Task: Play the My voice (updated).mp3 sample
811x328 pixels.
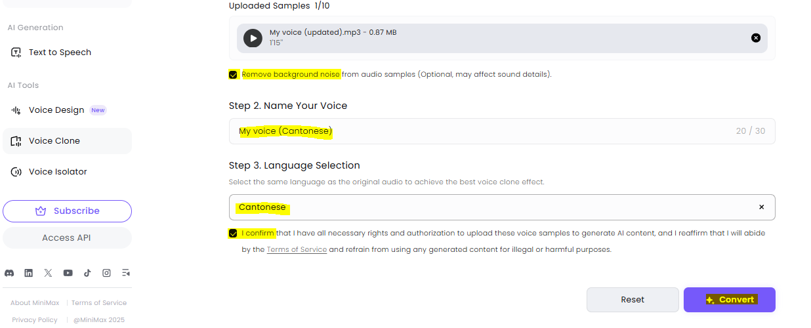Action: (x=253, y=38)
